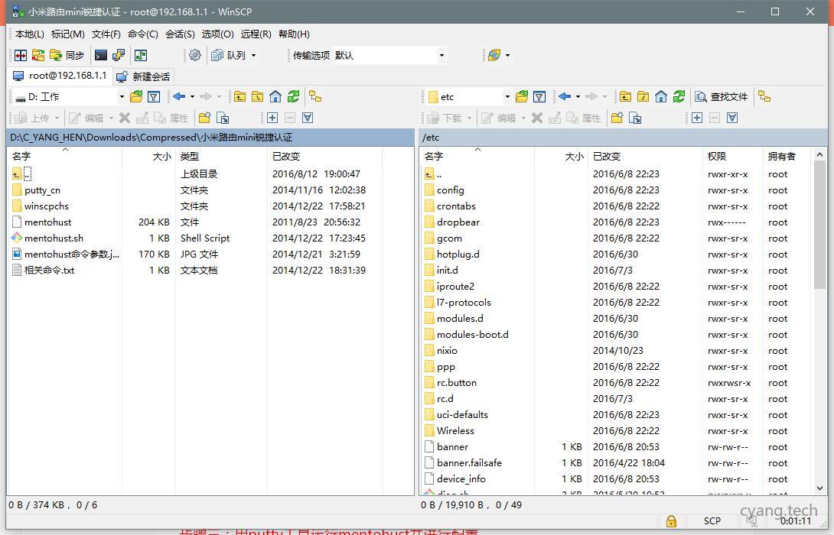Enable select-all with the plus icon
834x535 pixels.
271,118
